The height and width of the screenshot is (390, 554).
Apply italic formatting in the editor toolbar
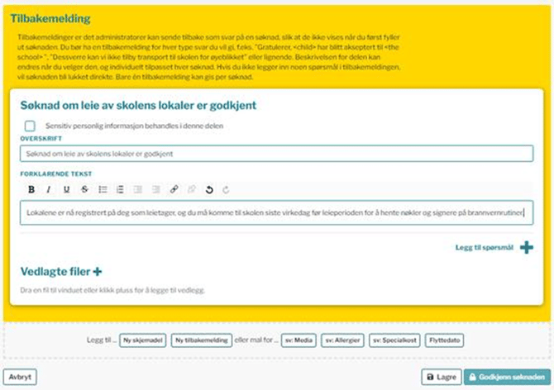tap(49, 189)
